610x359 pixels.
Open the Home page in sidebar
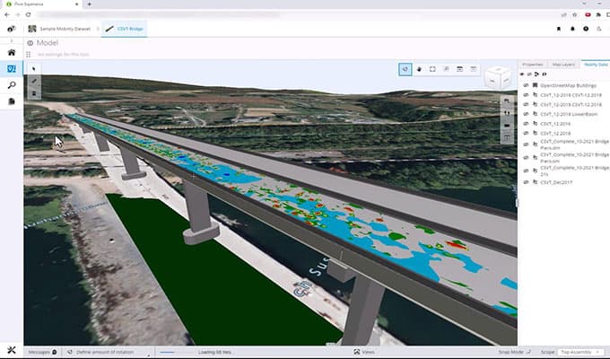[x=11, y=53]
